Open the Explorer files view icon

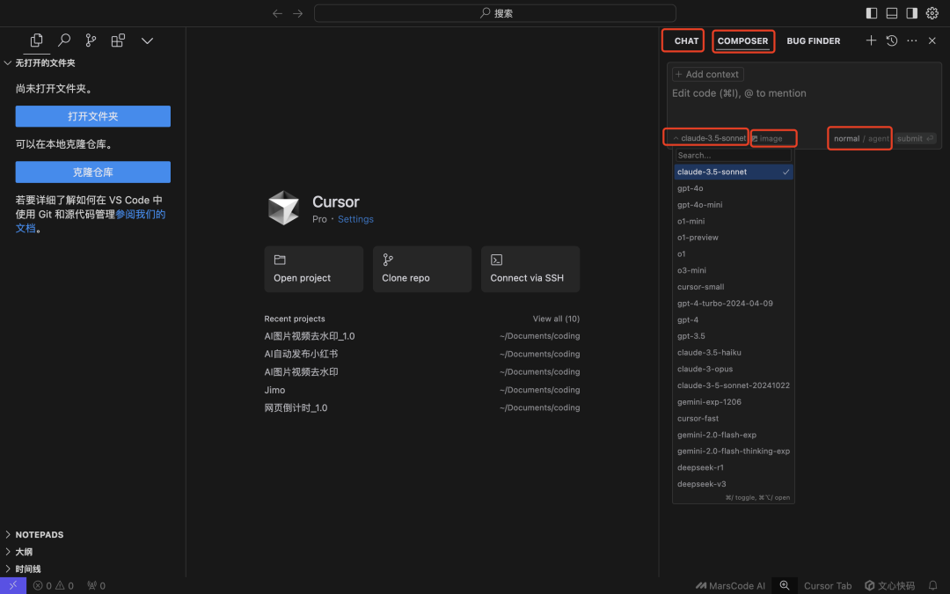pyautogui.click(x=36, y=40)
